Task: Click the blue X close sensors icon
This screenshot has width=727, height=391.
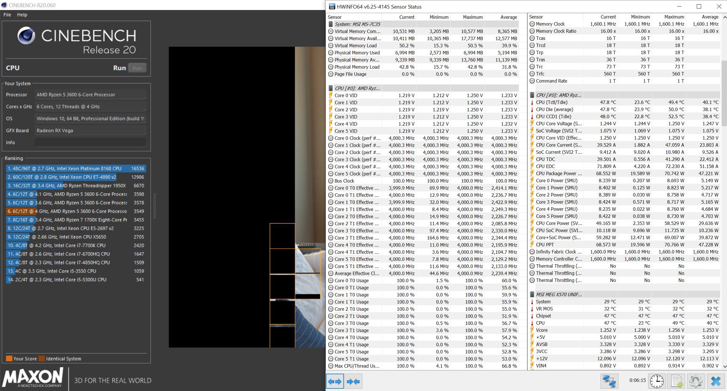Action: [x=716, y=381]
